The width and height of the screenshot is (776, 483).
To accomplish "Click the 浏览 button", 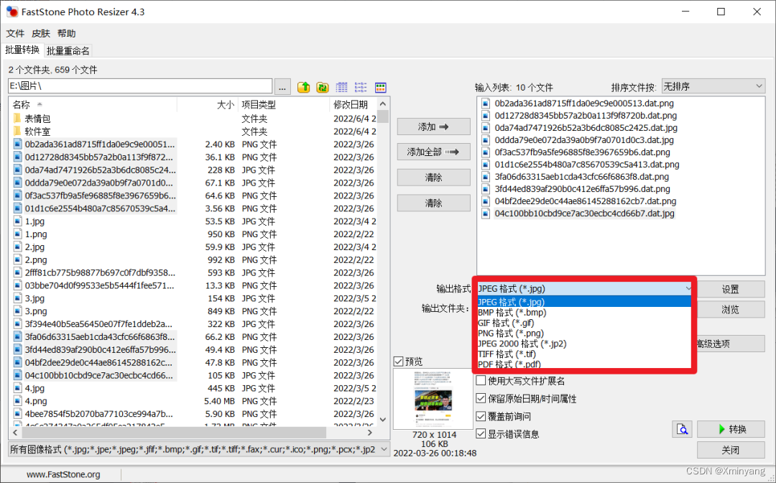I will [x=731, y=309].
